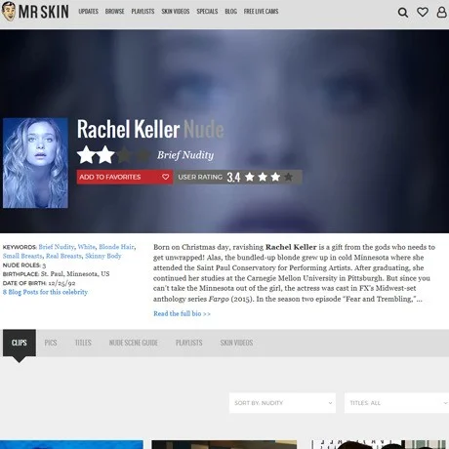Screen dimensions: 449x449
Task: Click the St. Paul, Minnesota birthplace text
Action: point(75,274)
